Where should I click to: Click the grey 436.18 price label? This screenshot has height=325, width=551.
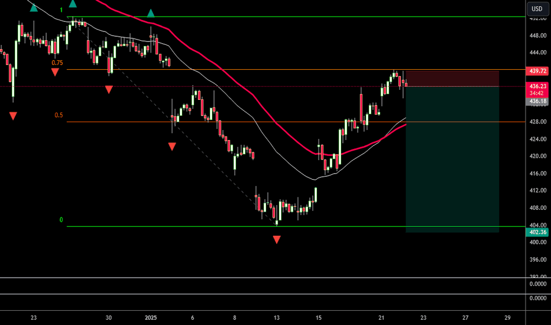point(537,101)
